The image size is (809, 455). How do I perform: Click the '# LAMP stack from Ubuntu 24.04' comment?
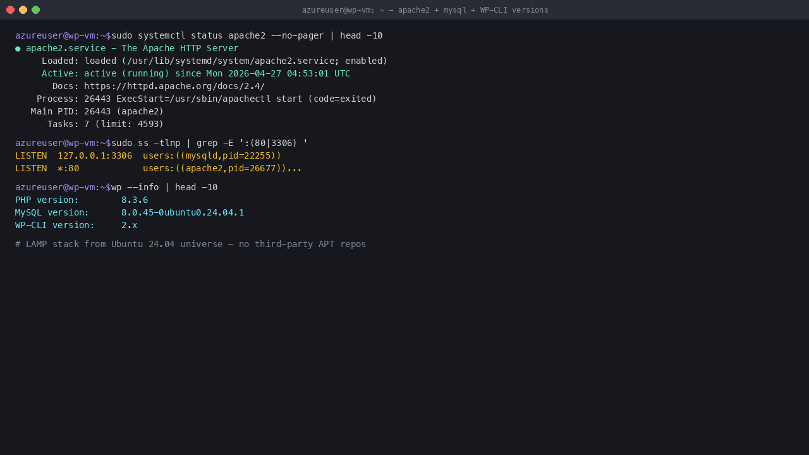[191, 244]
